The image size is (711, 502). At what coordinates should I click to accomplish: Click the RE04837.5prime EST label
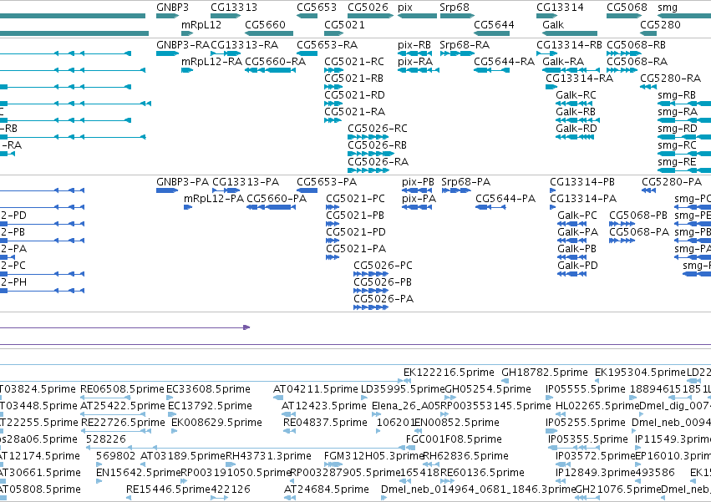(325, 423)
